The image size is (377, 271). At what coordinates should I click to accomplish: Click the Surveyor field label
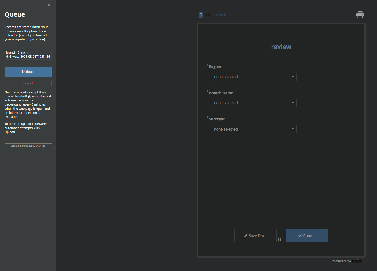[x=217, y=119]
